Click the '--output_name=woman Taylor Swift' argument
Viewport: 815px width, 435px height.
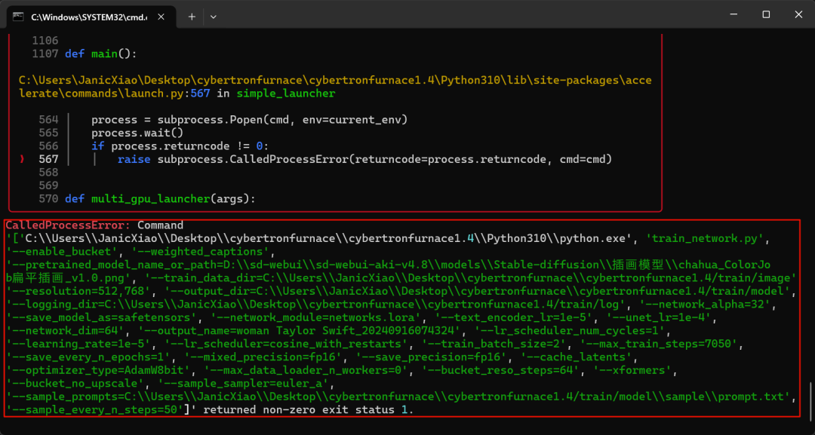(x=300, y=331)
